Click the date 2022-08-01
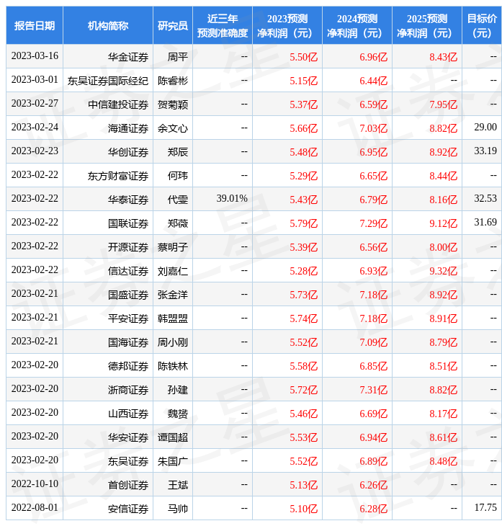The height and width of the screenshot is (526, 502). coord(35,507)
